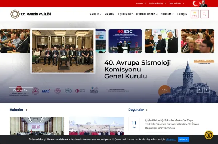Click the 11 Eyl date box
The width and height of the screenshot is (218, 144).
(134, 124)
